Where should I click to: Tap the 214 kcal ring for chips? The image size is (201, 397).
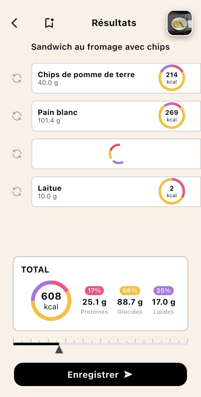pyautogui.click(x=172, y=78)
